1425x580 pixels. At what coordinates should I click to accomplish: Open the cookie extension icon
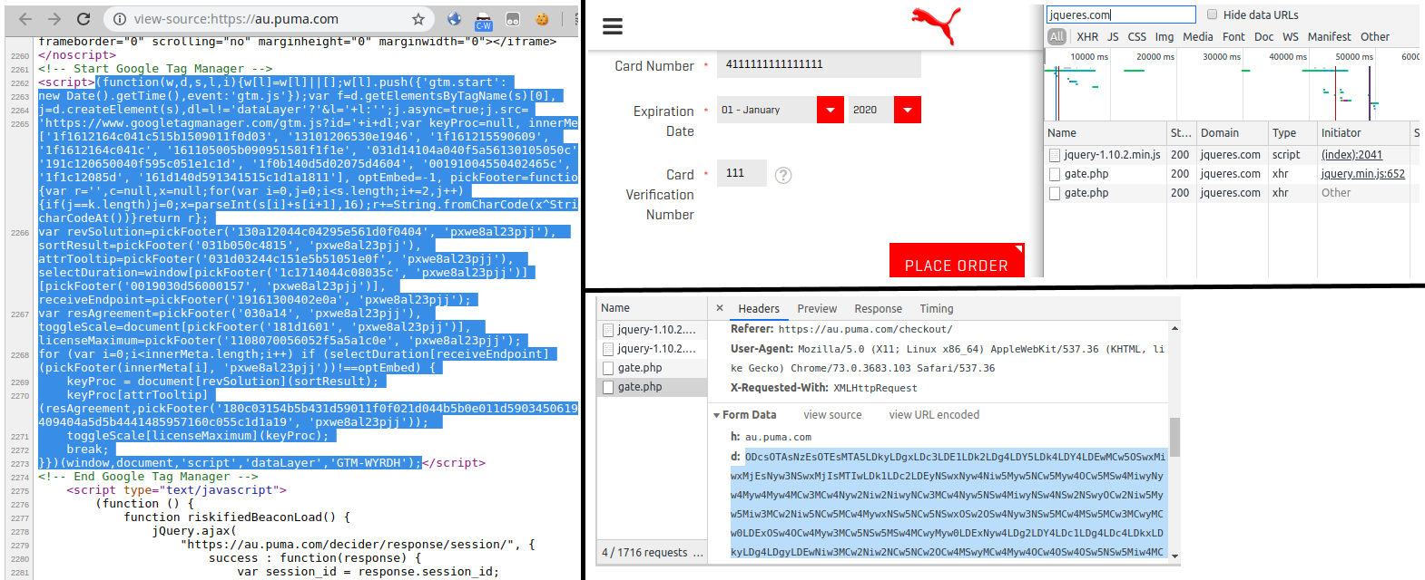click(x=542, y=19)
